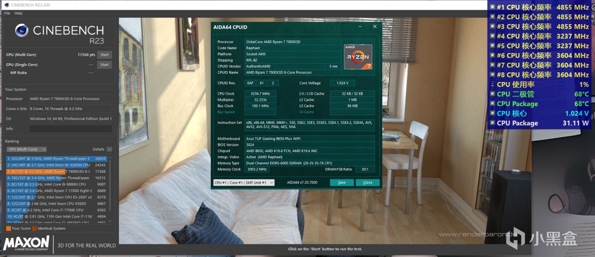Click the Close button in AIDA64 CPUID

368,182
